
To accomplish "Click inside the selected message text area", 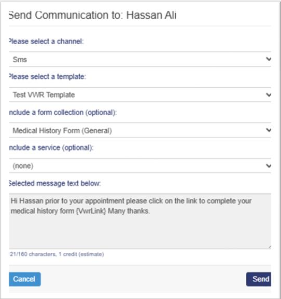I will pos(140,221).
